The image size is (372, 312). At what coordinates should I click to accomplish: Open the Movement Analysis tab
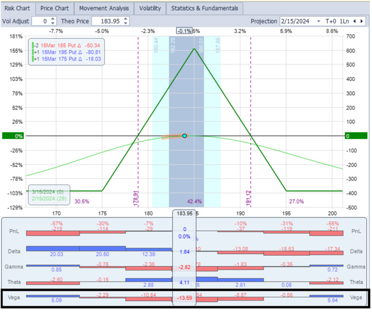tap(104, 8)
